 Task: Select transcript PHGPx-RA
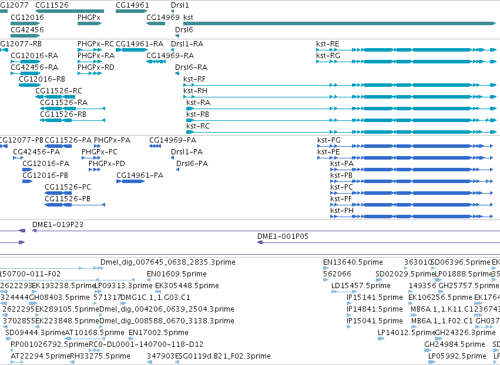[x=96, y=55]
